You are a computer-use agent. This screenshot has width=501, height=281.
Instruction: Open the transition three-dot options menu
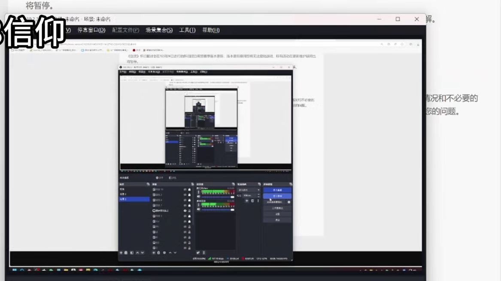(x=258, y=201)
